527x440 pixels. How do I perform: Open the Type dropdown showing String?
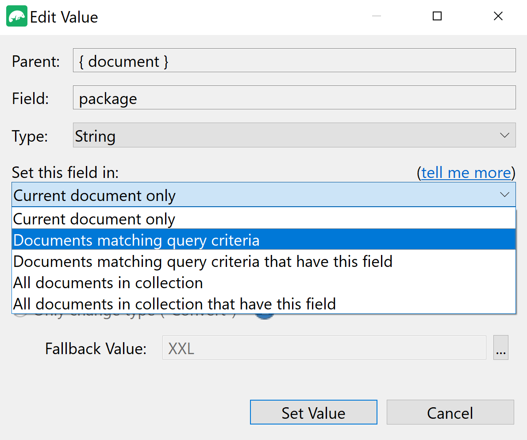[294, 135]
